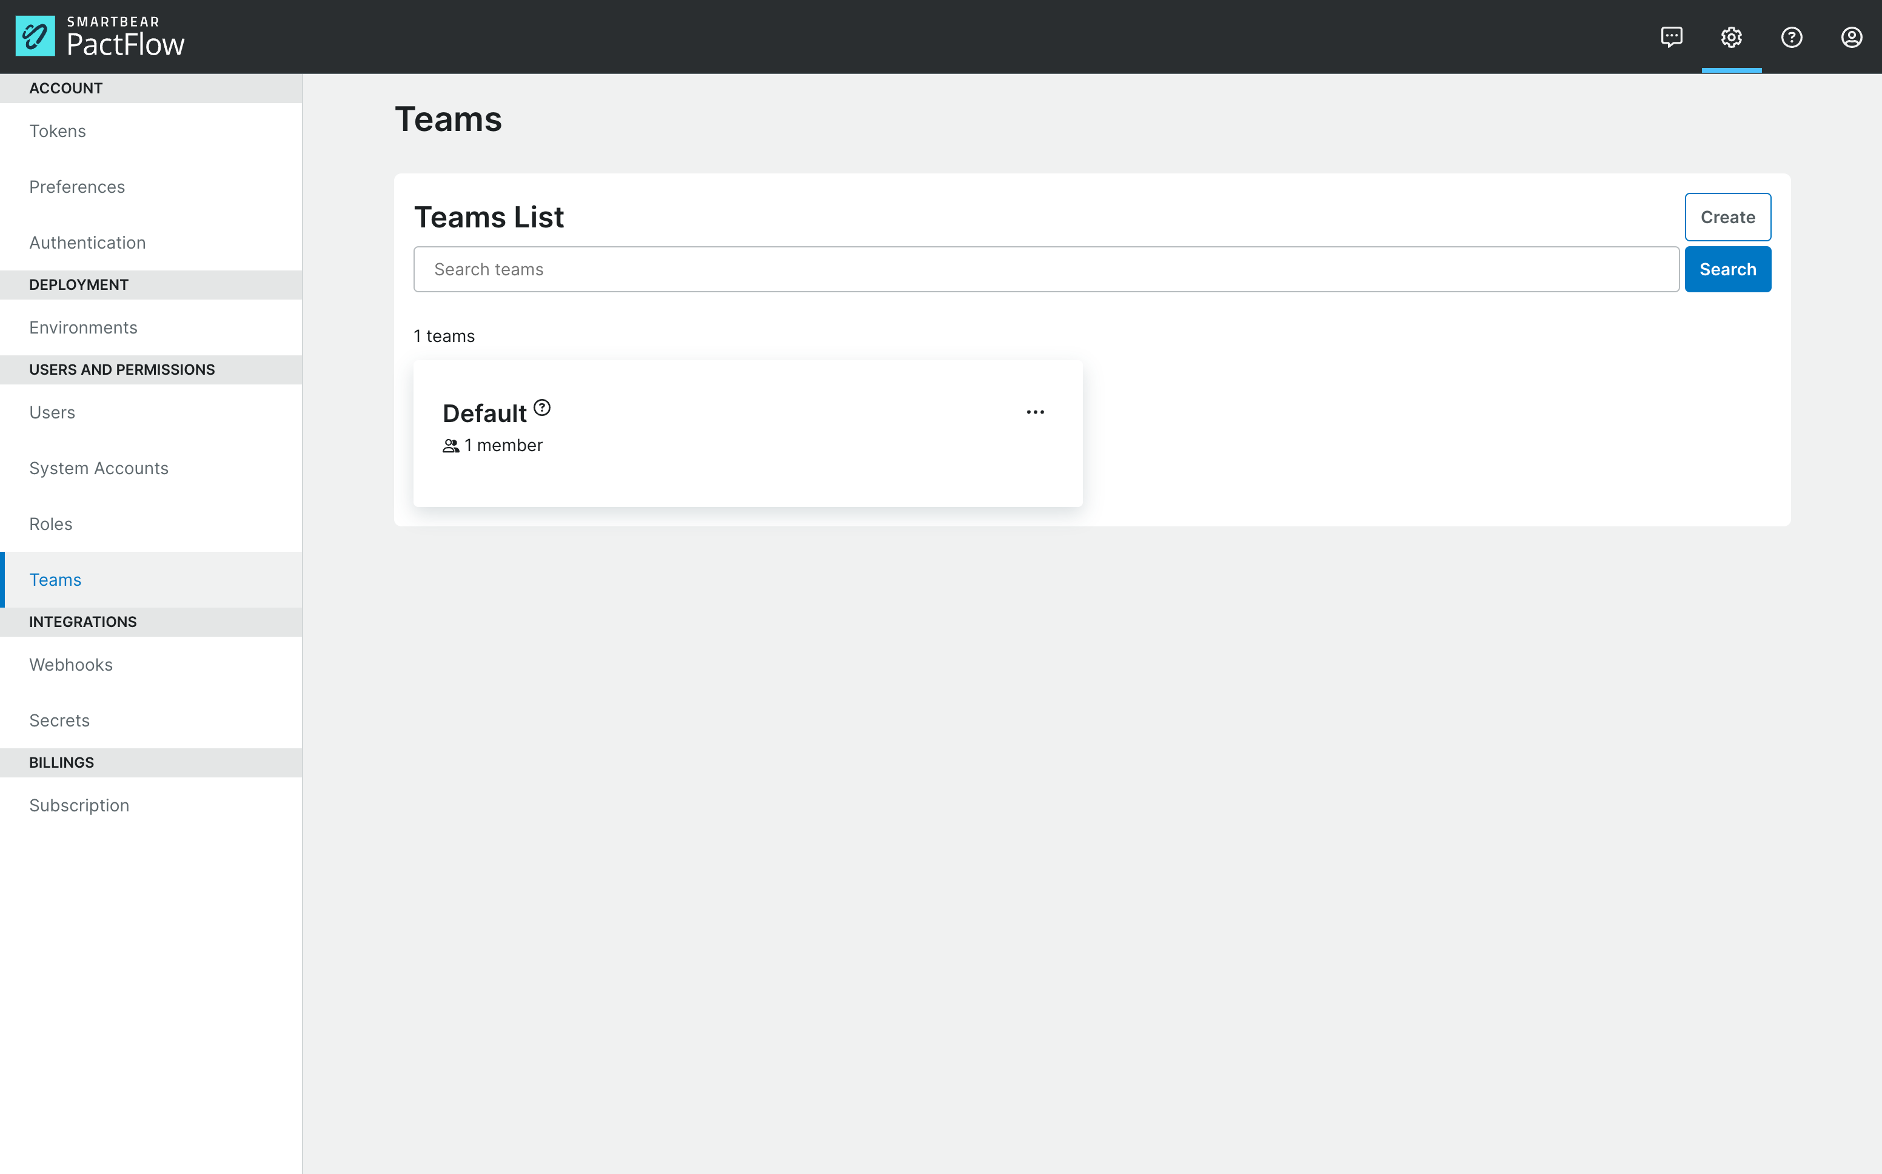Click the members icon on Default card
The width and height of the screenshot is (1882, 1174).
point(450,445)
